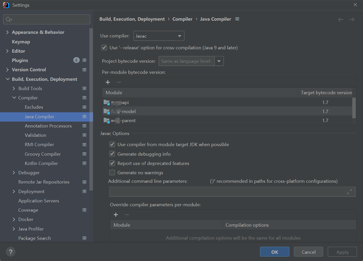Add an override compiler parameters module entry
The height and width of the screenshot is (261, 363).
[116, 215]
